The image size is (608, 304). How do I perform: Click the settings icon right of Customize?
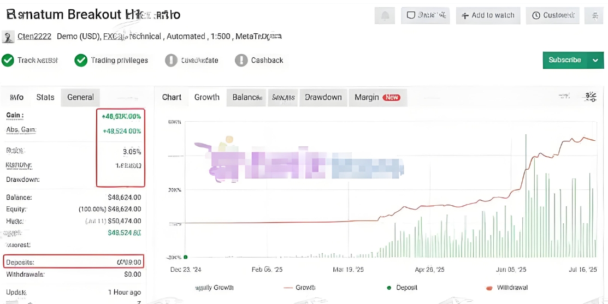pyautogui.click(x=593, y=16)
